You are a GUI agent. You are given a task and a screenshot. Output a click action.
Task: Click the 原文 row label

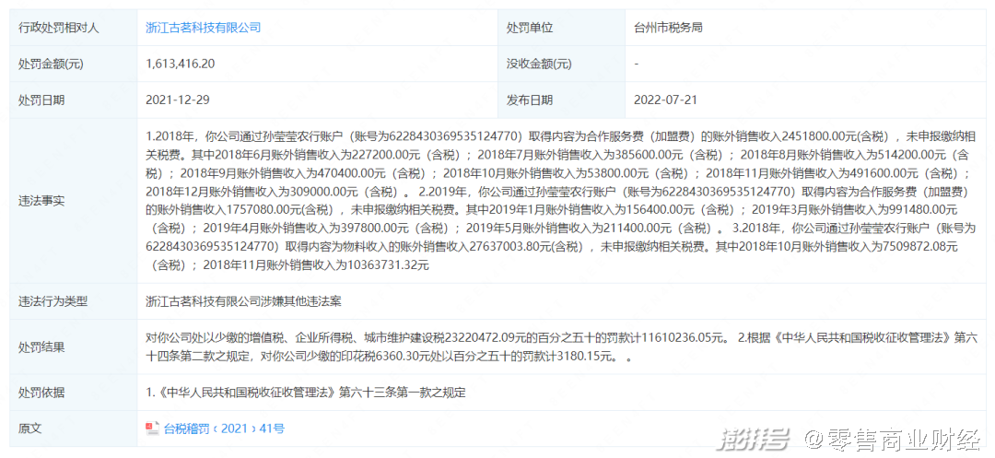[x=29, y=429]
